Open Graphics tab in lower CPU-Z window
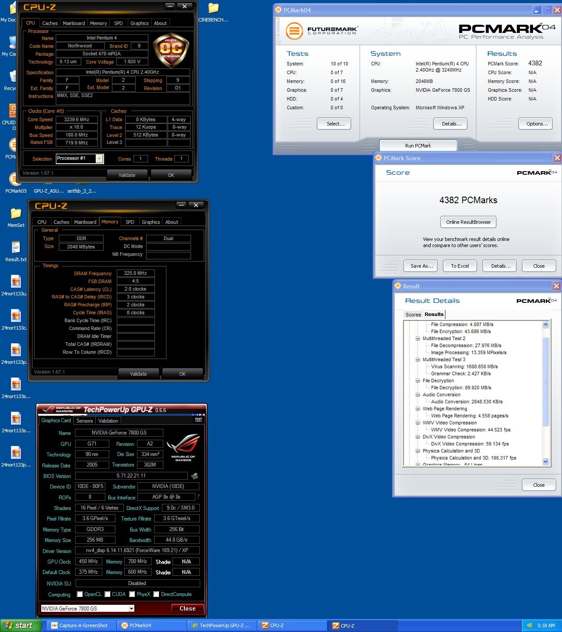Screen dimensions: 562x632 point(151,222)
